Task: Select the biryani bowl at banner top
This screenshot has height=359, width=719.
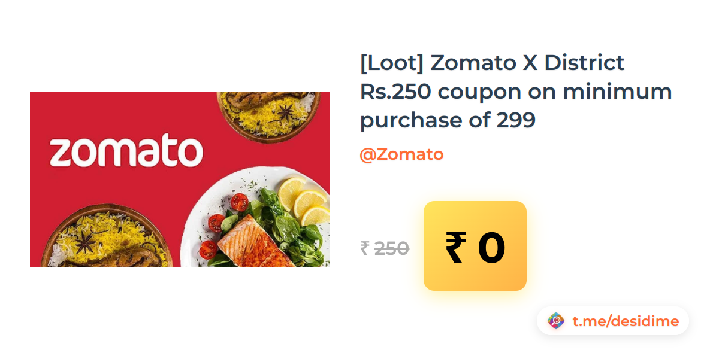Action: (x=267, y=114)
